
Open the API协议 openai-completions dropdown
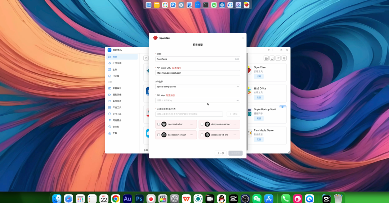[x=197, y=87]
